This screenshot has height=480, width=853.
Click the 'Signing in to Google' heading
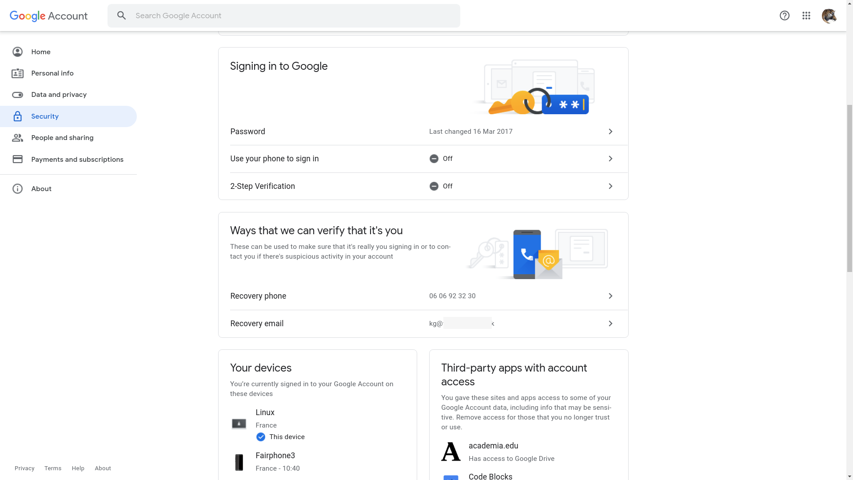tap(279, 66)
